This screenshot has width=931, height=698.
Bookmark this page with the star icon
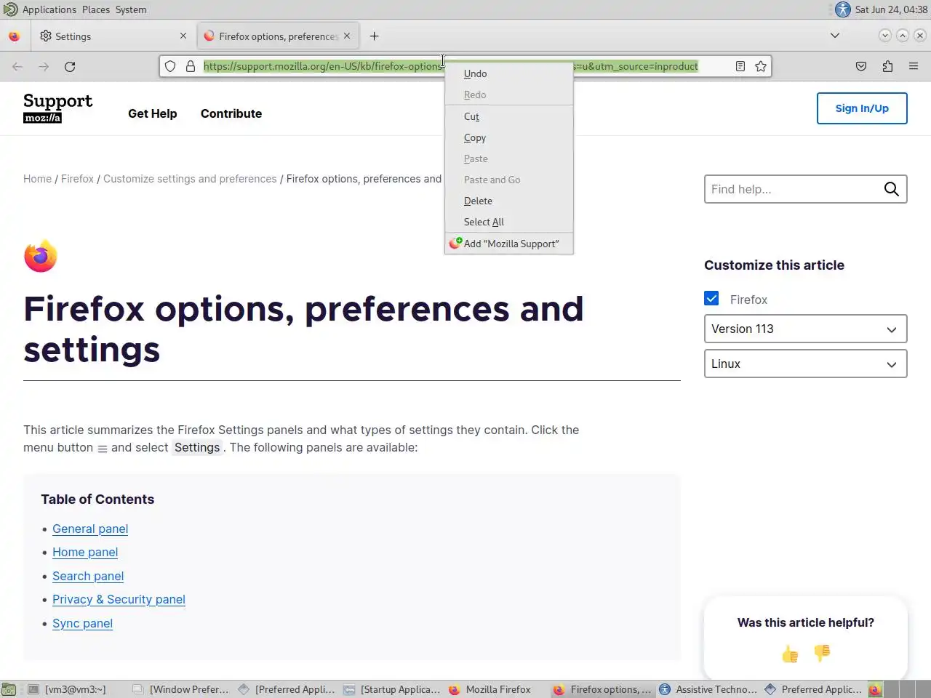[x=761, y=66]
